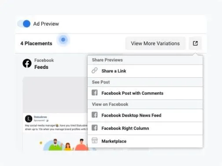Click the ad illustration of people

coord(65,144)
